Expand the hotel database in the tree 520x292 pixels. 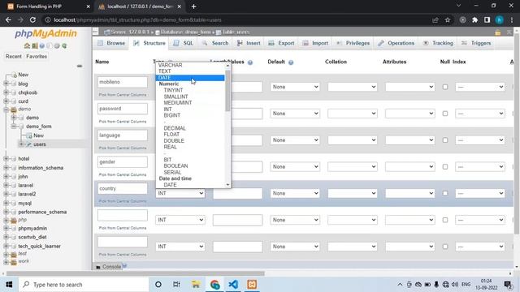click(x=6, y=159)
